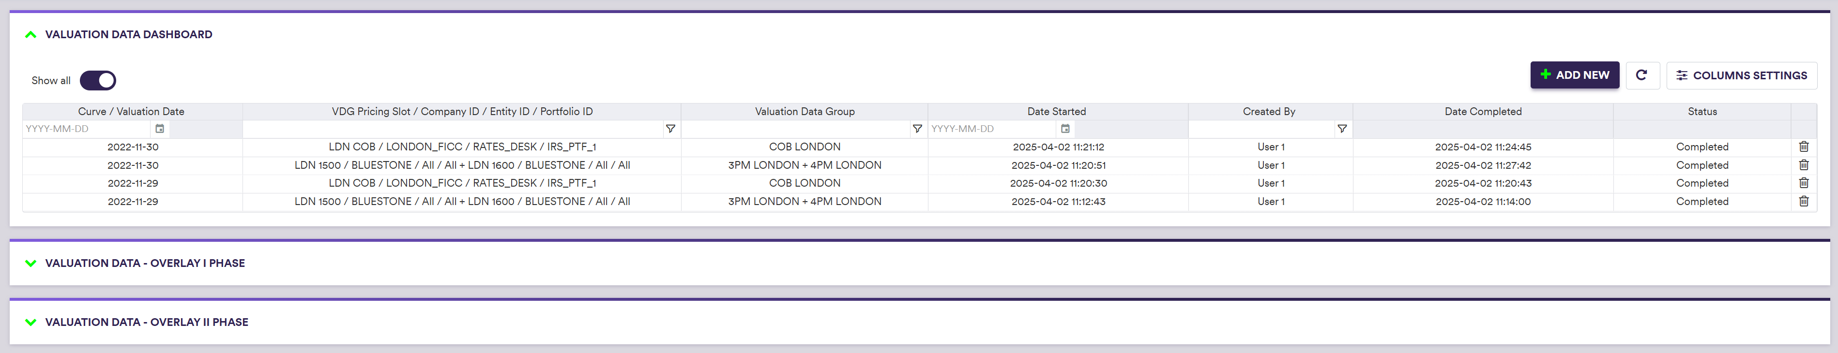
Task: Delete the row completed at 11:20:43
Action: tap(1803, 183)
